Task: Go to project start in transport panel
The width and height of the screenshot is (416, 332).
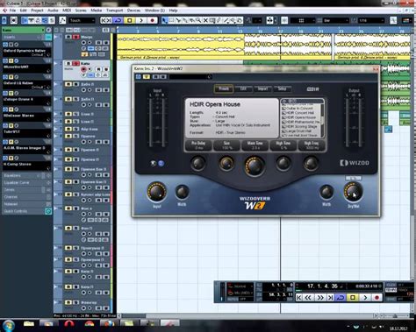Action: pos(298,298)
